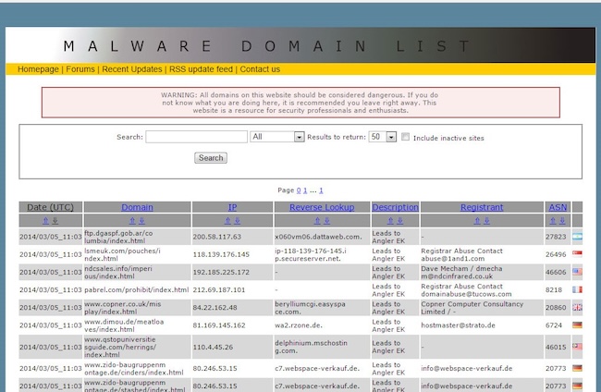Enable Include inactive sites checkbox

pos(405,137)
